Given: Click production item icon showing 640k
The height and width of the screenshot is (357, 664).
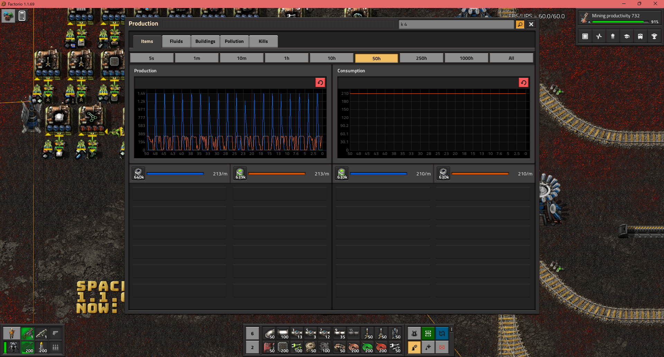Looking at the screenshot, I should point(139,174).
